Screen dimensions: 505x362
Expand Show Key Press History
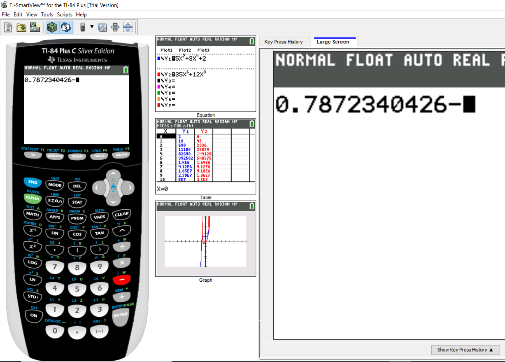tap(465, 350)
